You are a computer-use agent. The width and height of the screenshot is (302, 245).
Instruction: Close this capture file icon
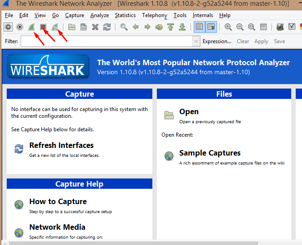click(95, 27)
